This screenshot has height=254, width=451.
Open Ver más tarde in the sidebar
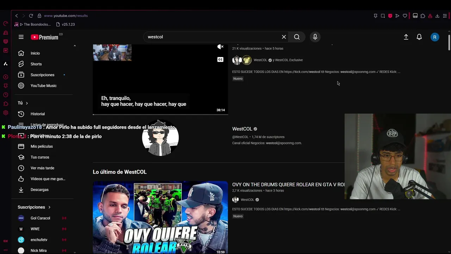click(x=44, y=168)
